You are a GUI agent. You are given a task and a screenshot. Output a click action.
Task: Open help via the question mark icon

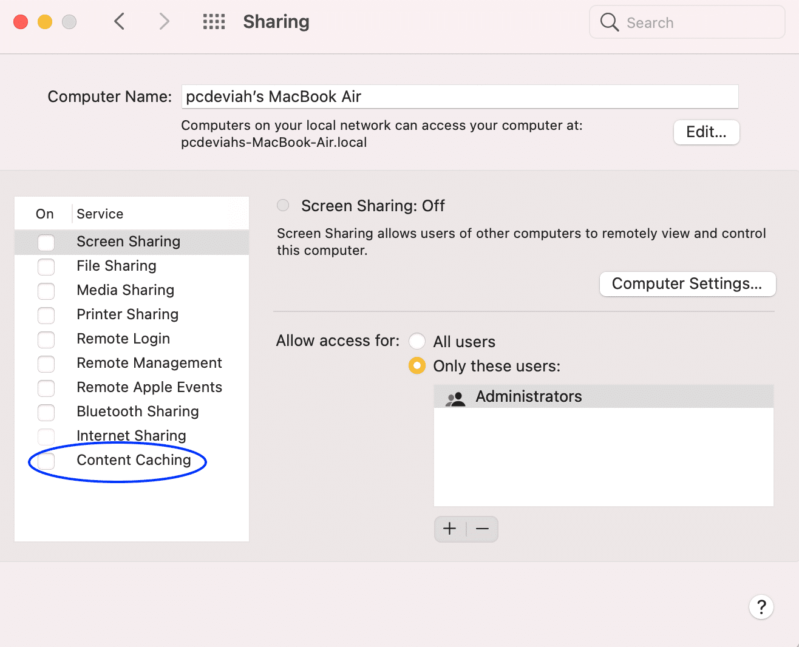(x=761, y=607)
